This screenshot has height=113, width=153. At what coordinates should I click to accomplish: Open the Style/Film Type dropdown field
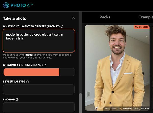(x=39, y=89)
